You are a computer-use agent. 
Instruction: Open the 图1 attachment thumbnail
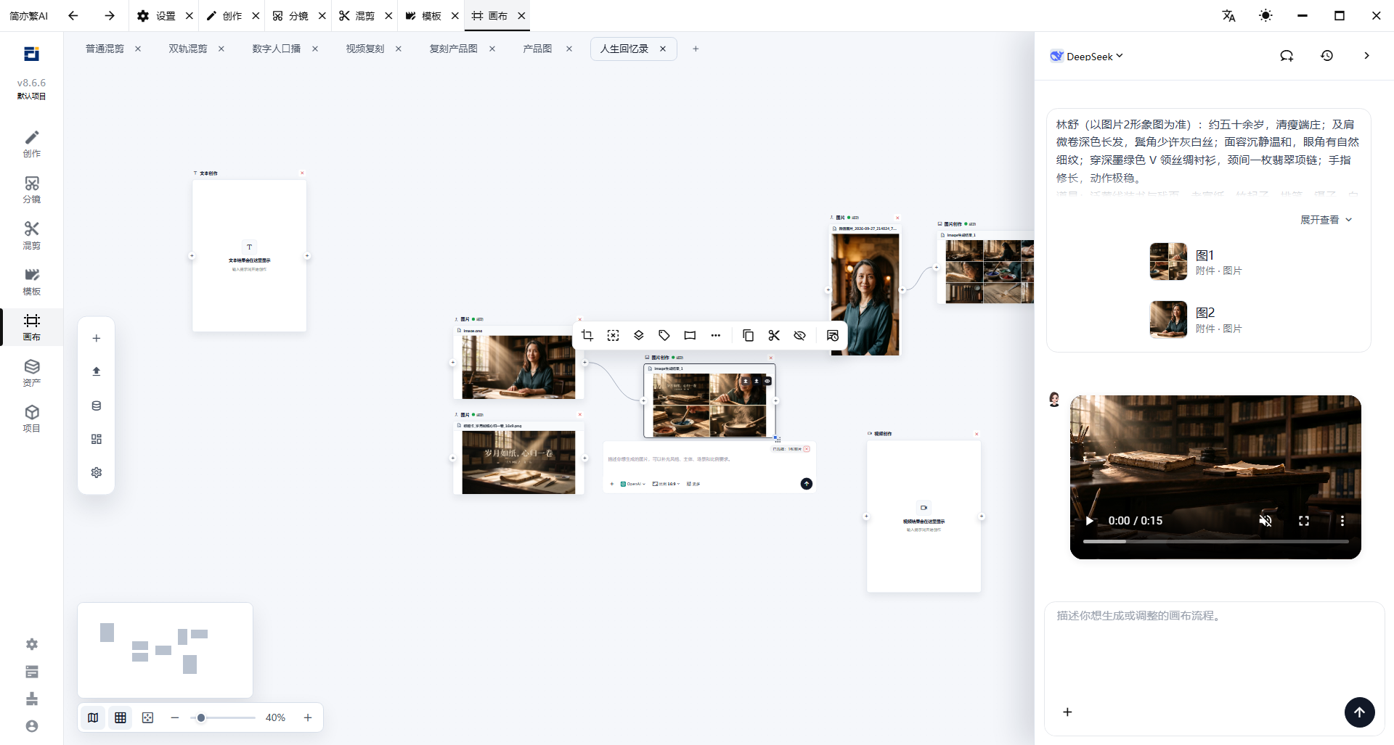point(1168,262)
